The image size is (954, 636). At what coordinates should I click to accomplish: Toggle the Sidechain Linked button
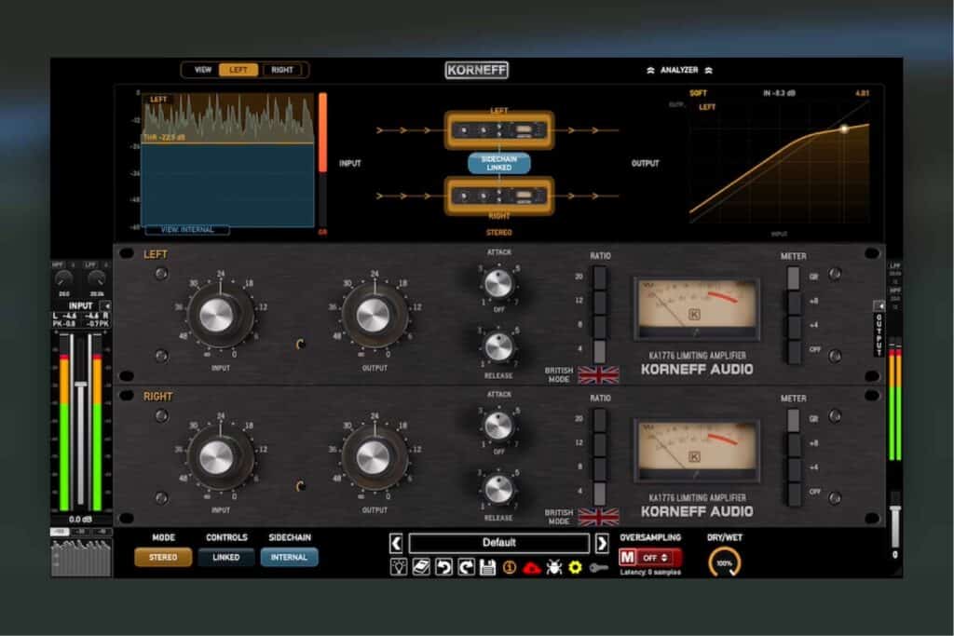pyautogui.click(x=499, y=163)
